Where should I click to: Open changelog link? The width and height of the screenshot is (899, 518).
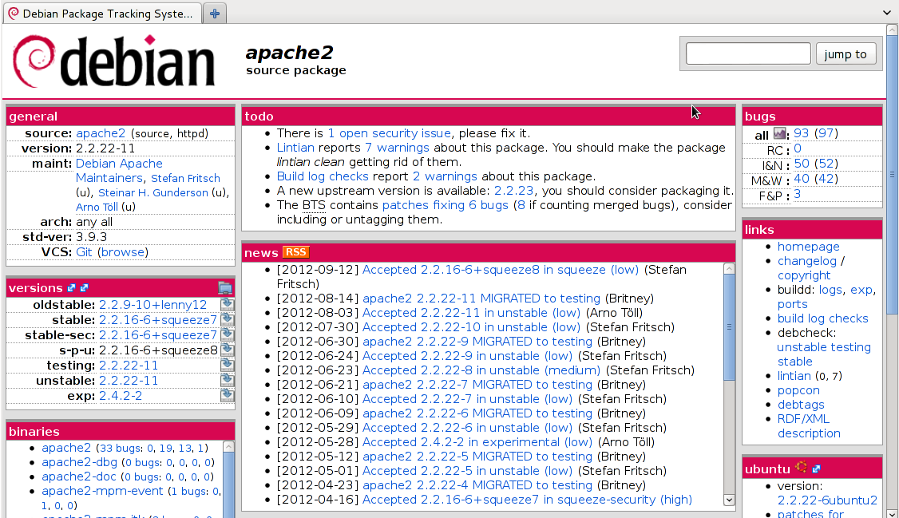click(x=806, y=261)
